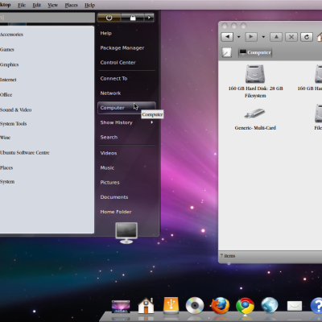Select System category in menu list
Viewport: 322px width, 322px height.
click(x=7, y=182)
